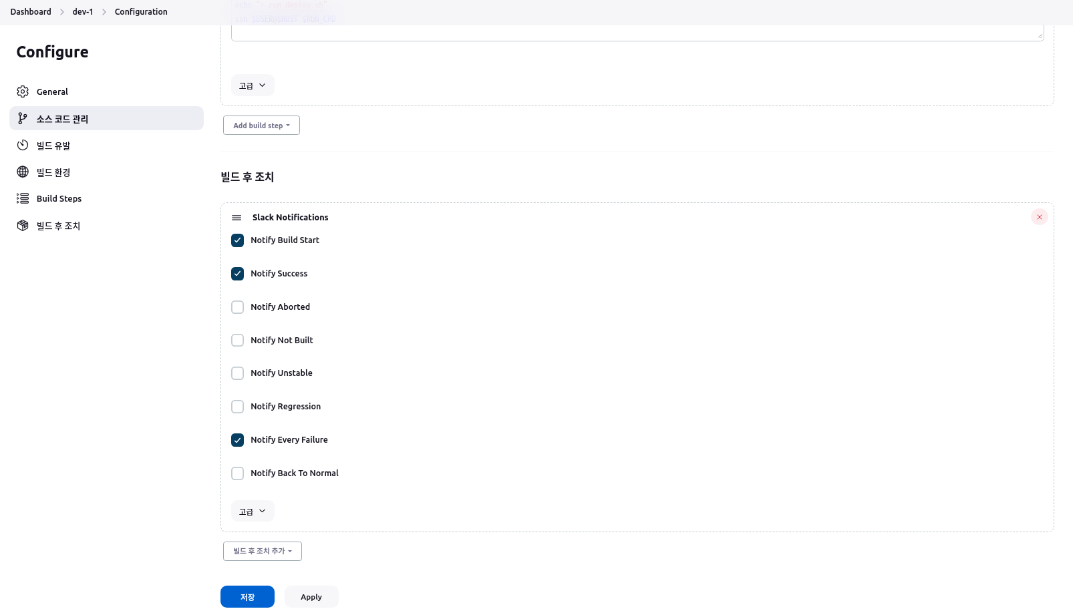Click the Apply button
The width and height of the screenshot is (1073, 611).
pos(311,597)
